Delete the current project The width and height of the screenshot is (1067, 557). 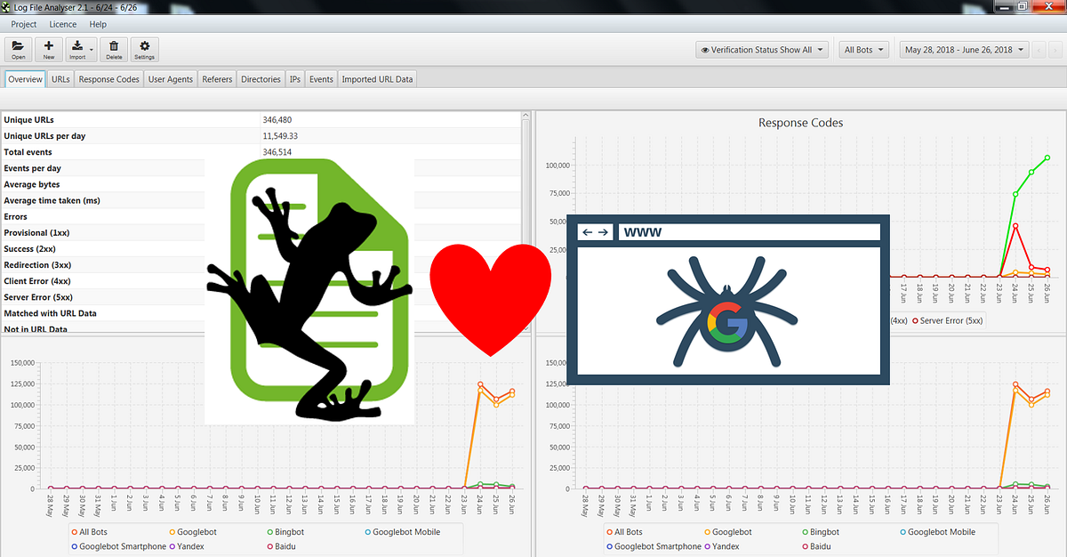pos(114,50)
